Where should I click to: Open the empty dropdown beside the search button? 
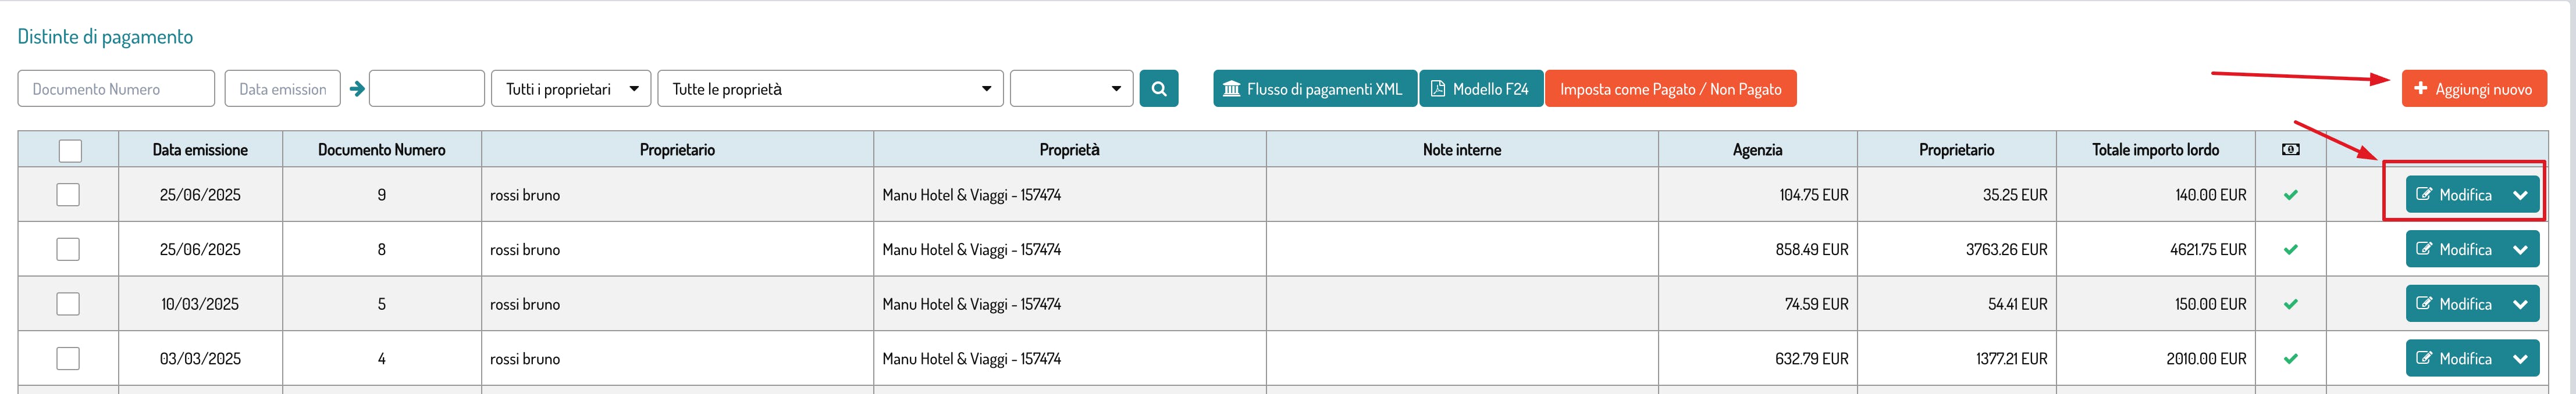[1071, 88]
